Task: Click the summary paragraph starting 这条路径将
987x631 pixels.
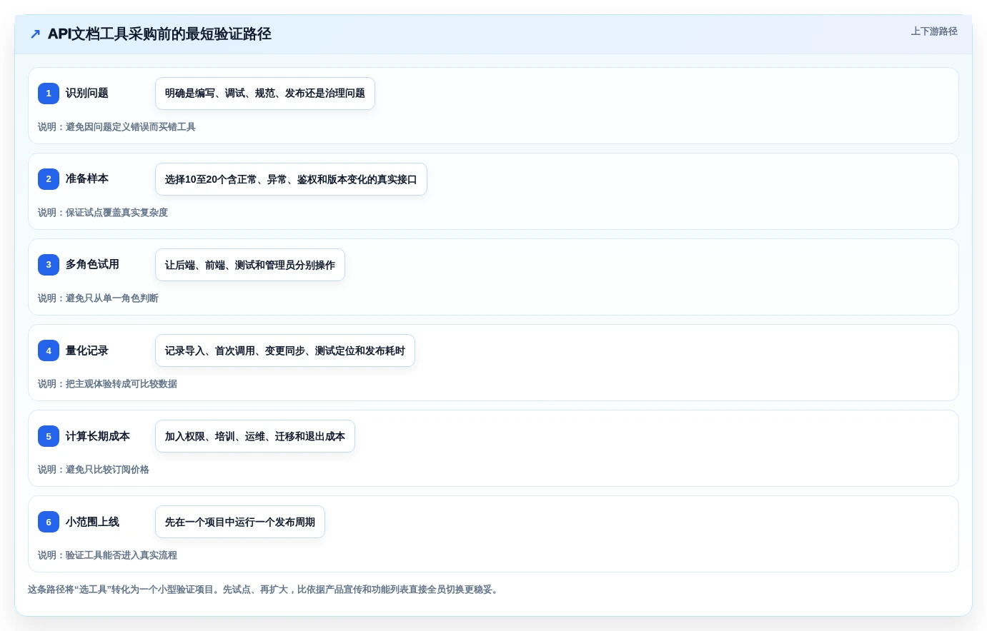Action: tap(263, 590)
